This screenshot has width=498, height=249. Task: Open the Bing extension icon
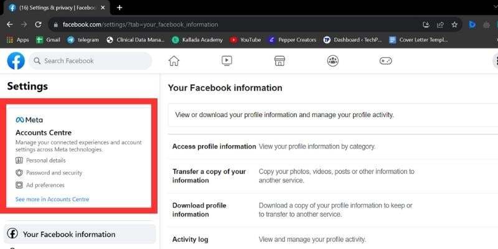tap(472, 24)
